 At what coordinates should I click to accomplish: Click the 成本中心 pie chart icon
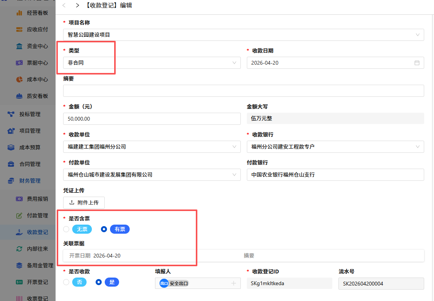(x=19, y=79)
